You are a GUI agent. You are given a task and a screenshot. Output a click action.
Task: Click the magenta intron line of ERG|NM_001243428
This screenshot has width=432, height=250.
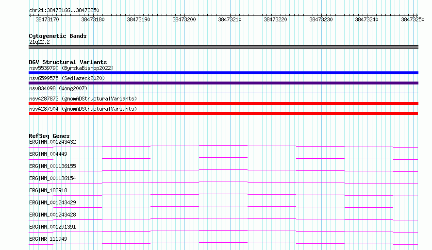tap(223, 218)
